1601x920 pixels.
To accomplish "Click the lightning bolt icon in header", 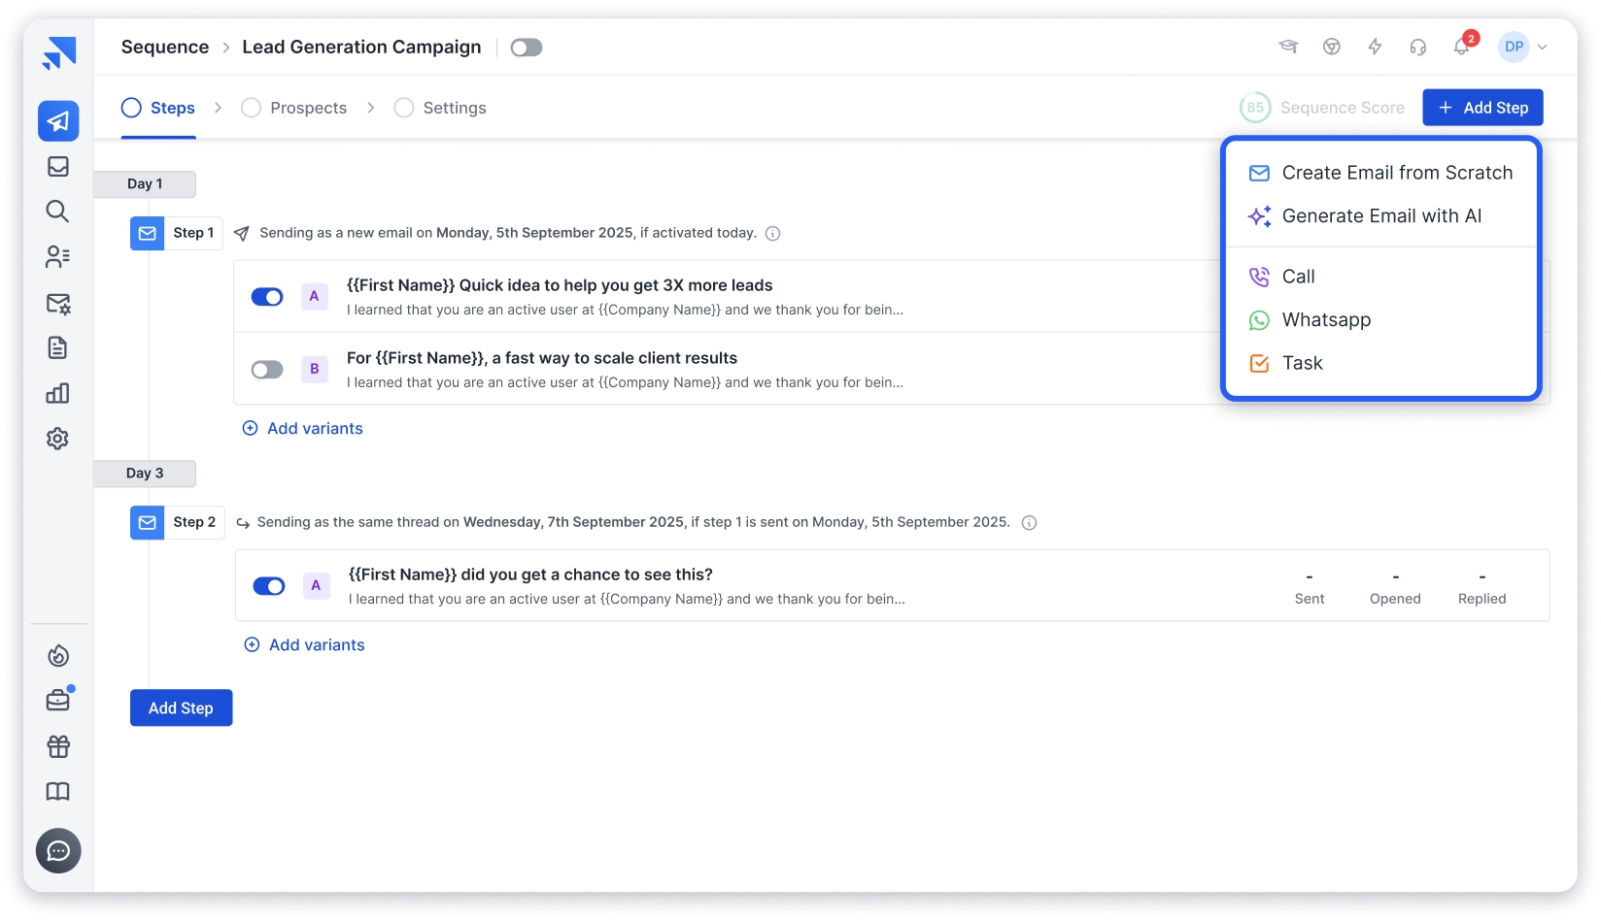I will (1375, 47).
